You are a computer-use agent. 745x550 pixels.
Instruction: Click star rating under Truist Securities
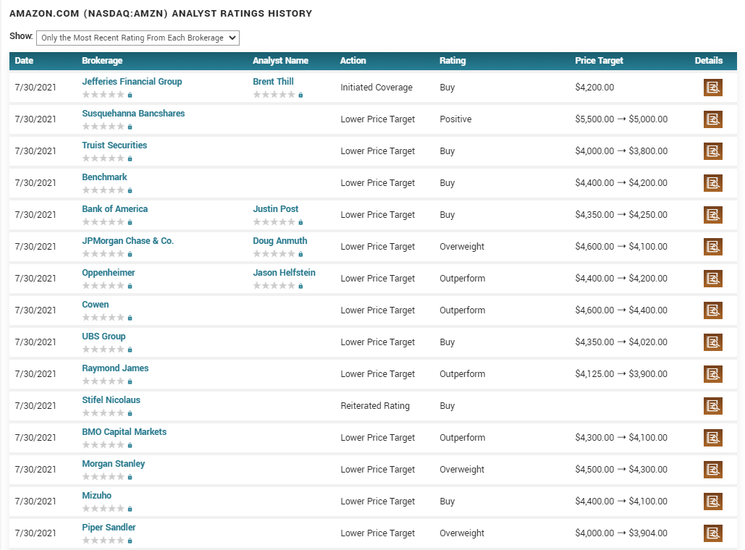(103, 158)
